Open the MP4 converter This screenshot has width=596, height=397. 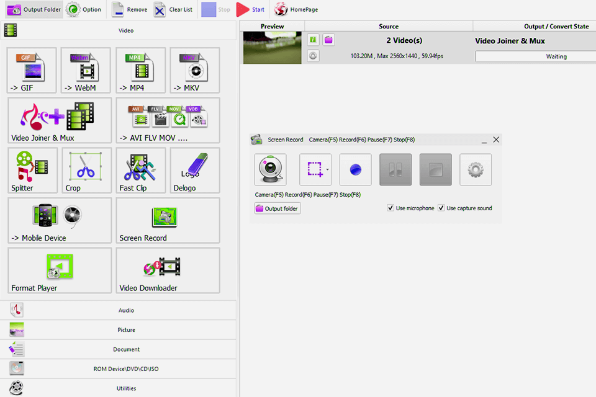(140, 70)
